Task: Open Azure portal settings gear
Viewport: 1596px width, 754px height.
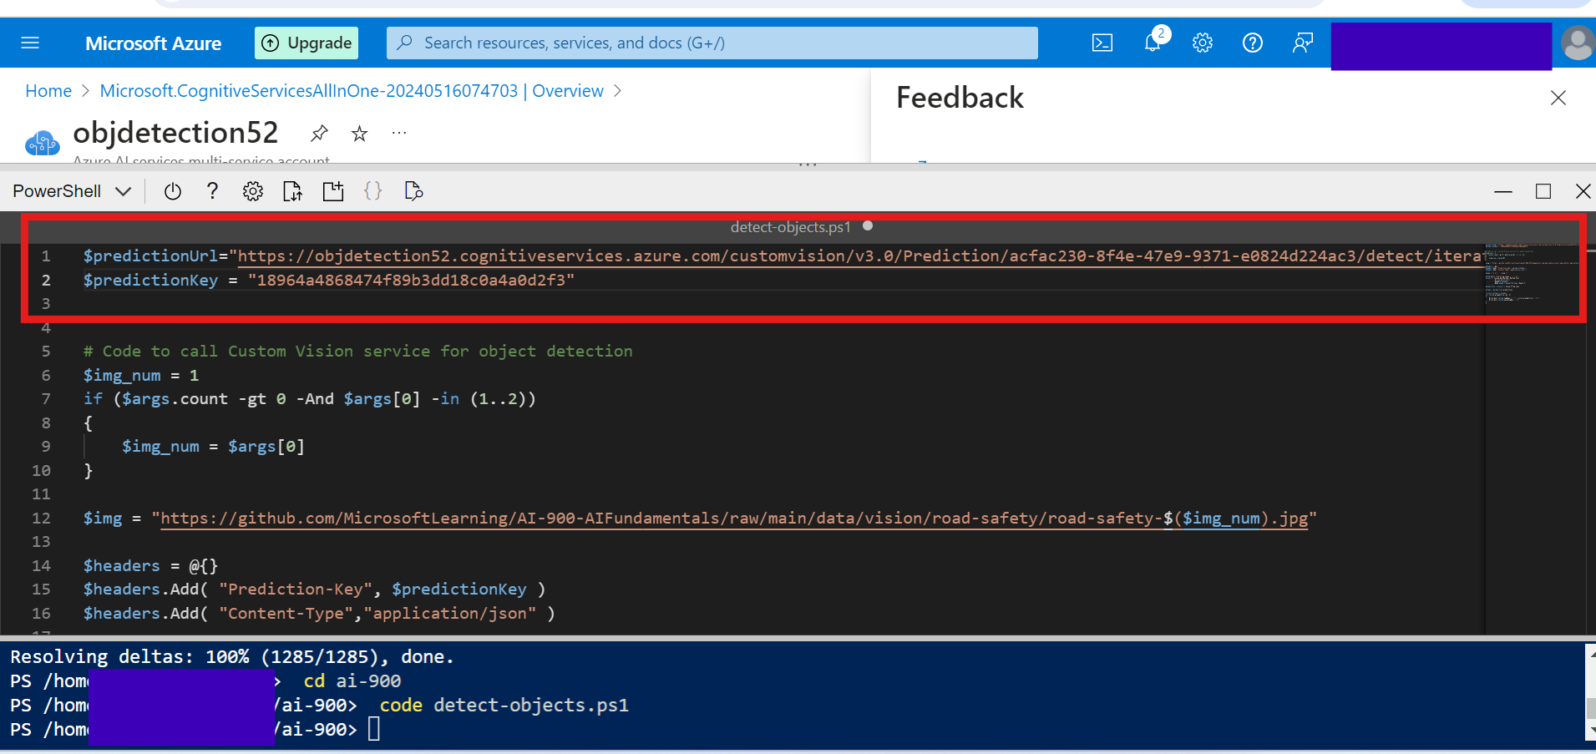Action: click(x=1203, y=43)
